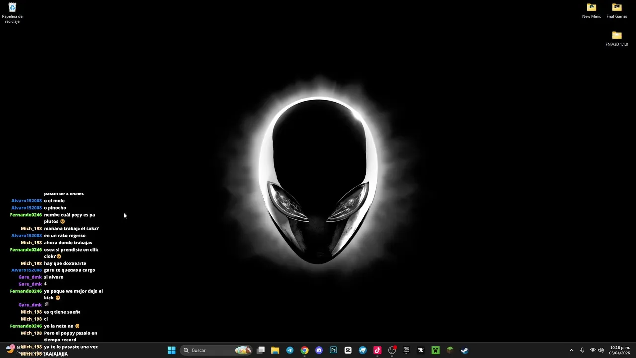This screenshot has height=358, width=636.
Task: Open the Windows Start menu
Action: click(x=171, y=350)
